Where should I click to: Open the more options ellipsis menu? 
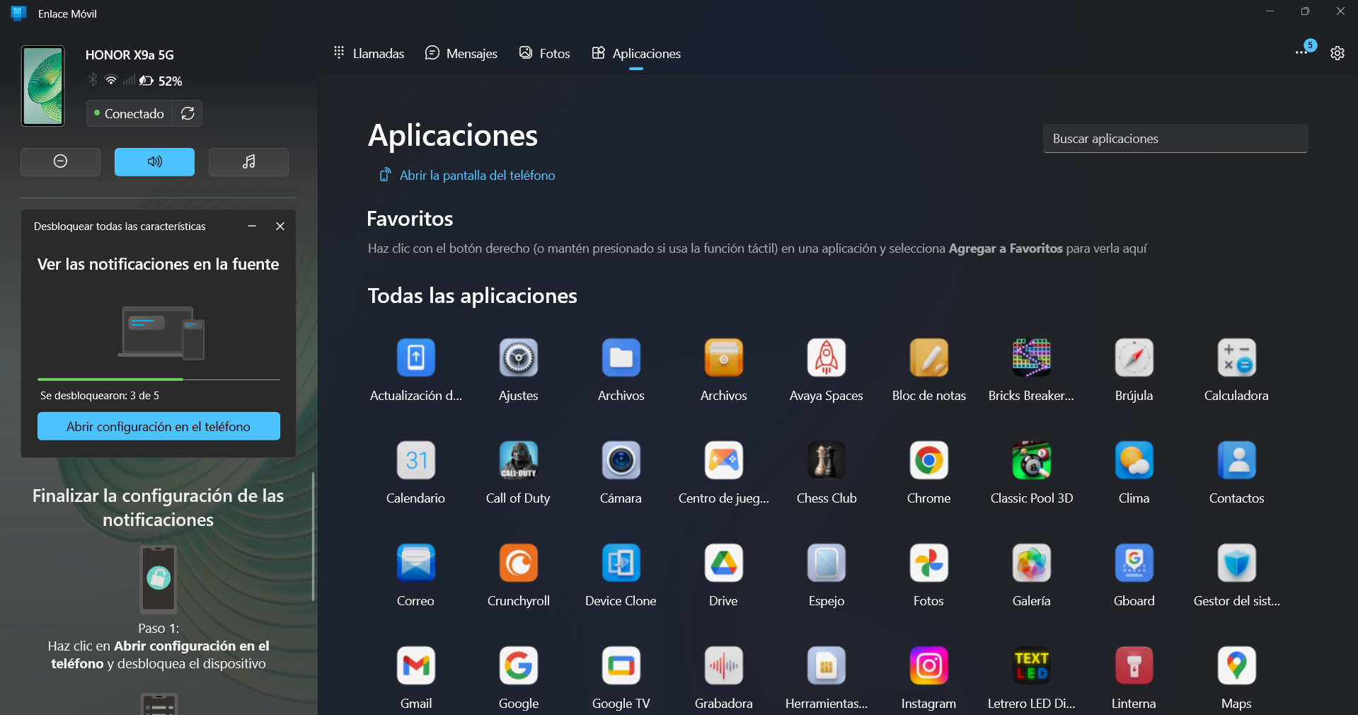pyautogui.click(x=1301, y=53)
